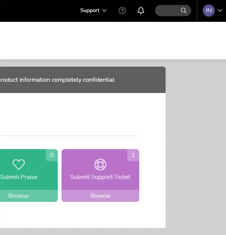The width and height of the screenshot is (226, 235).
Task: Click the lifebuoy icon on Support Ticket
Action: click(100, 165)
